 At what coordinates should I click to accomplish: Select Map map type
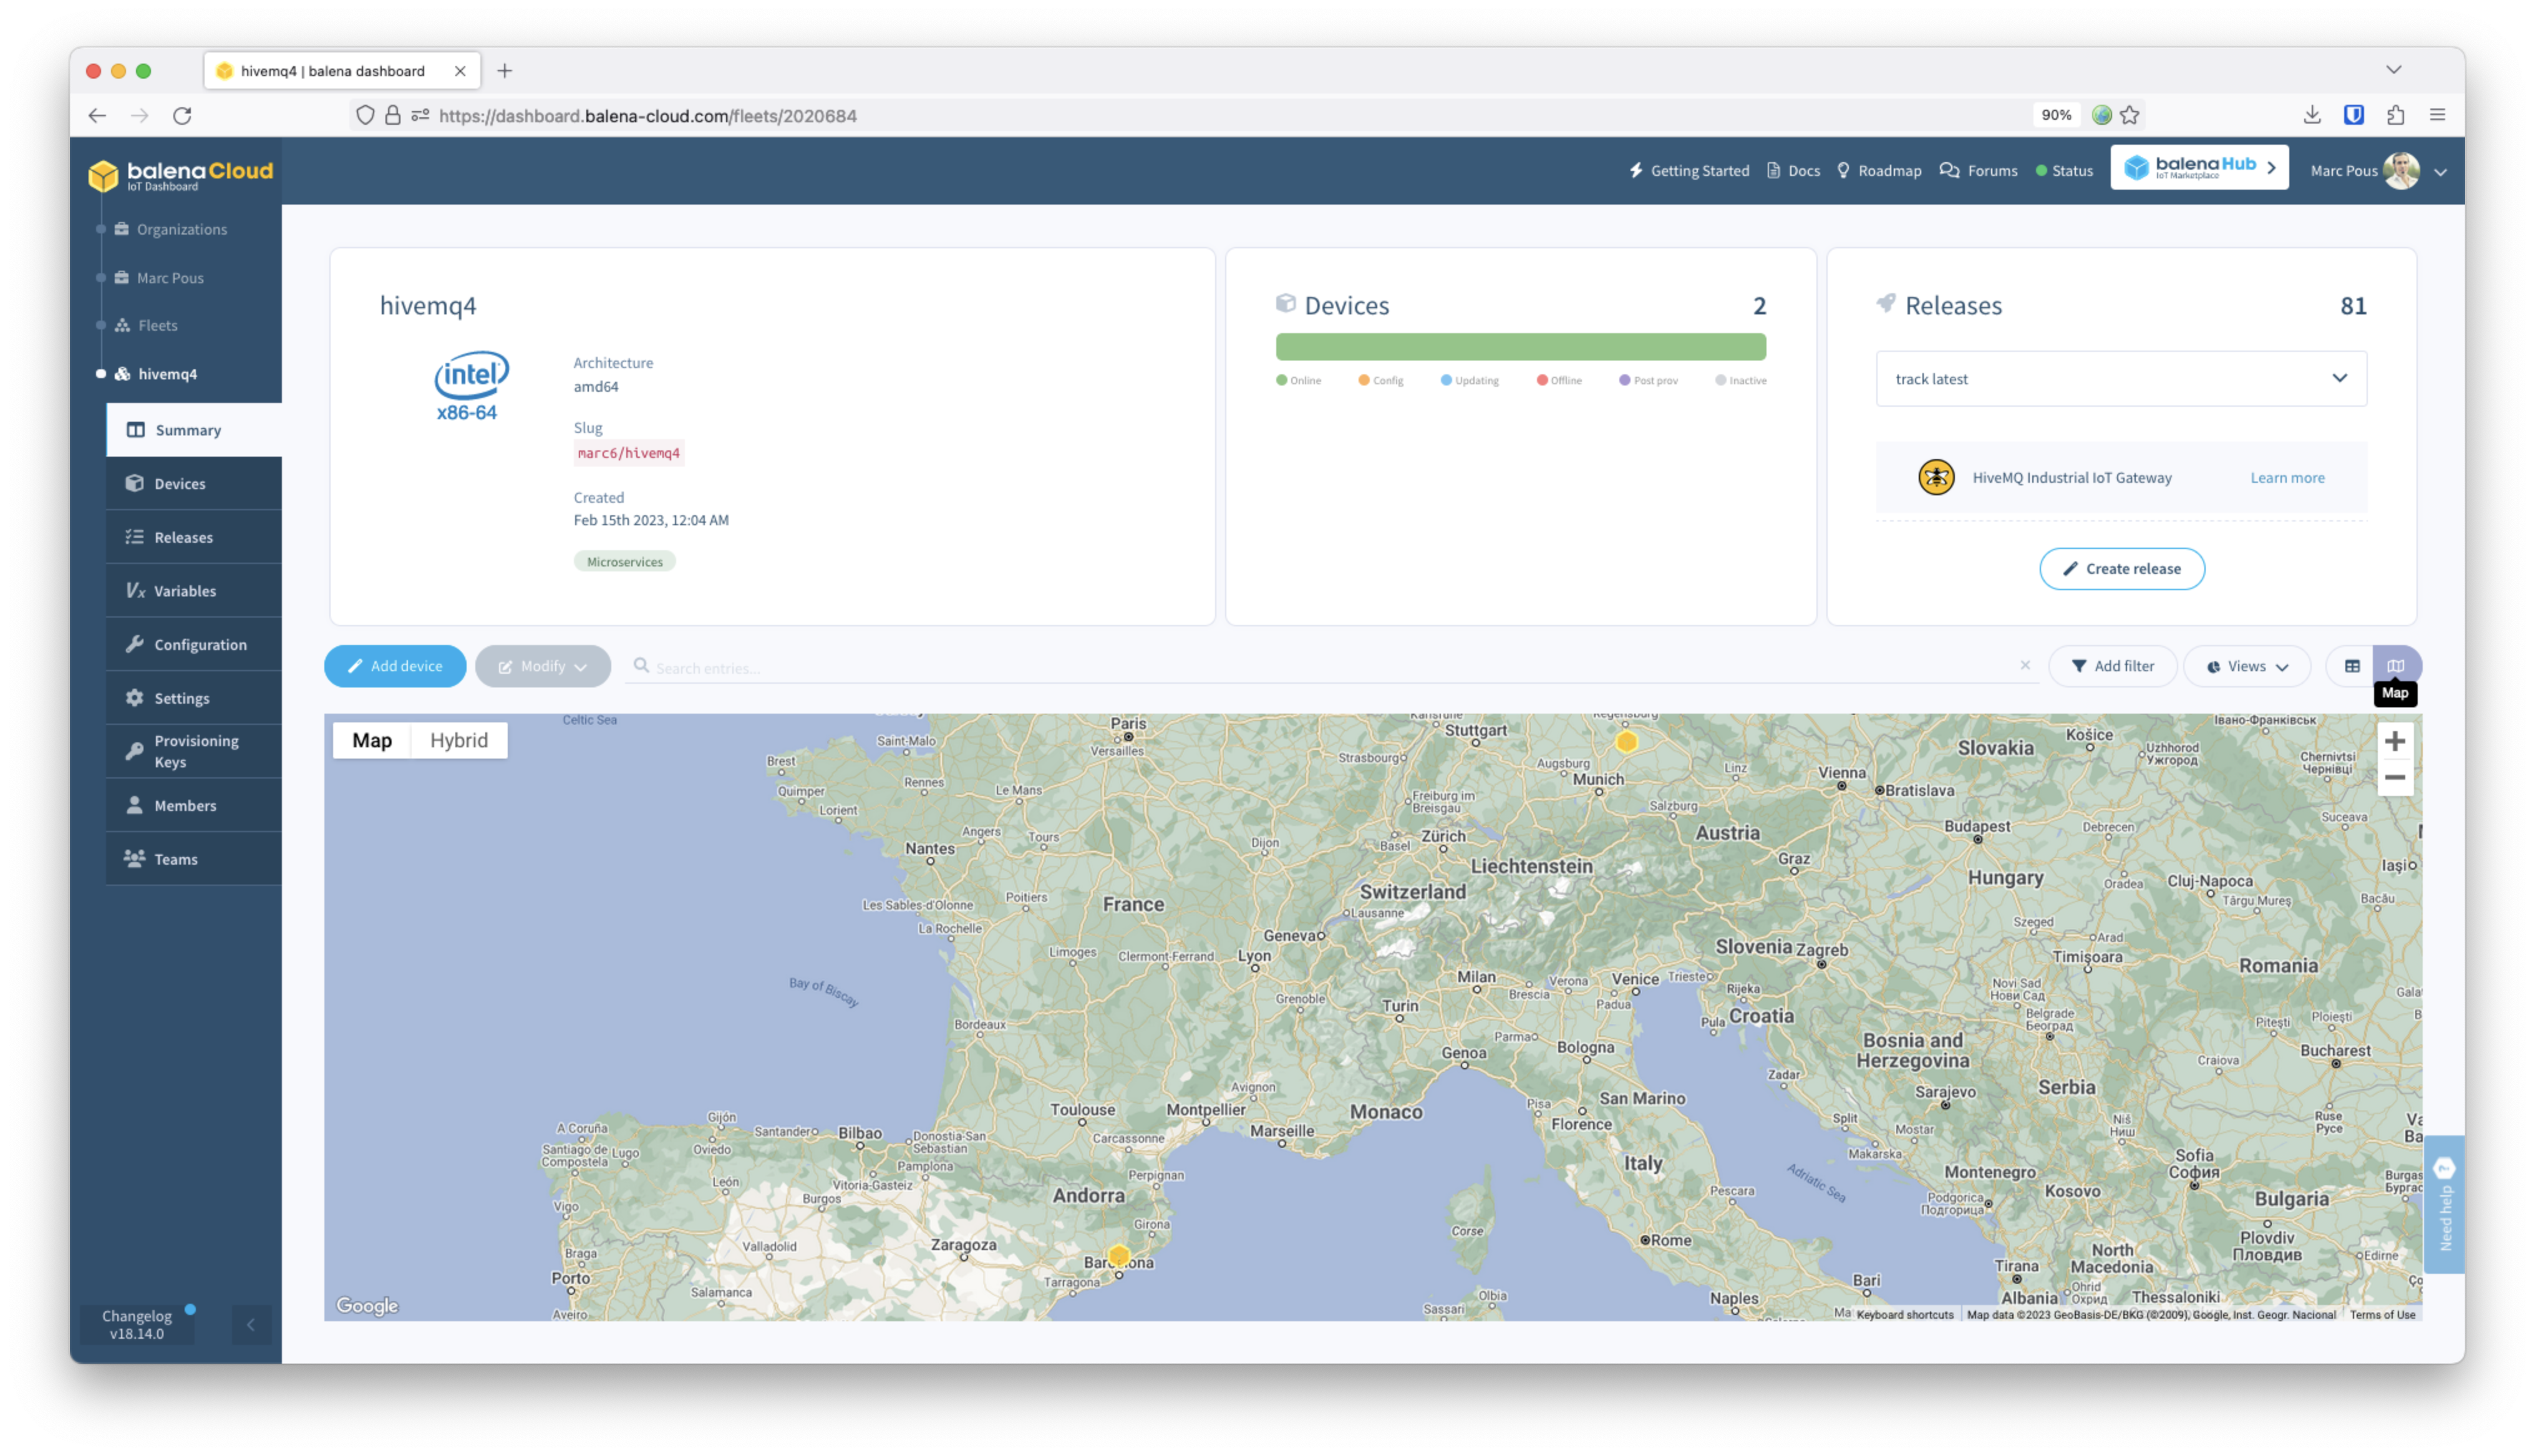[372, 740]
